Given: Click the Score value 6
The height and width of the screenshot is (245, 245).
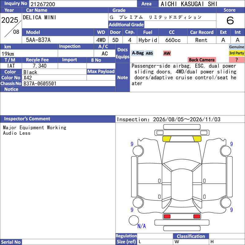Looking at the screenshot, I should [x=230, y=21].
